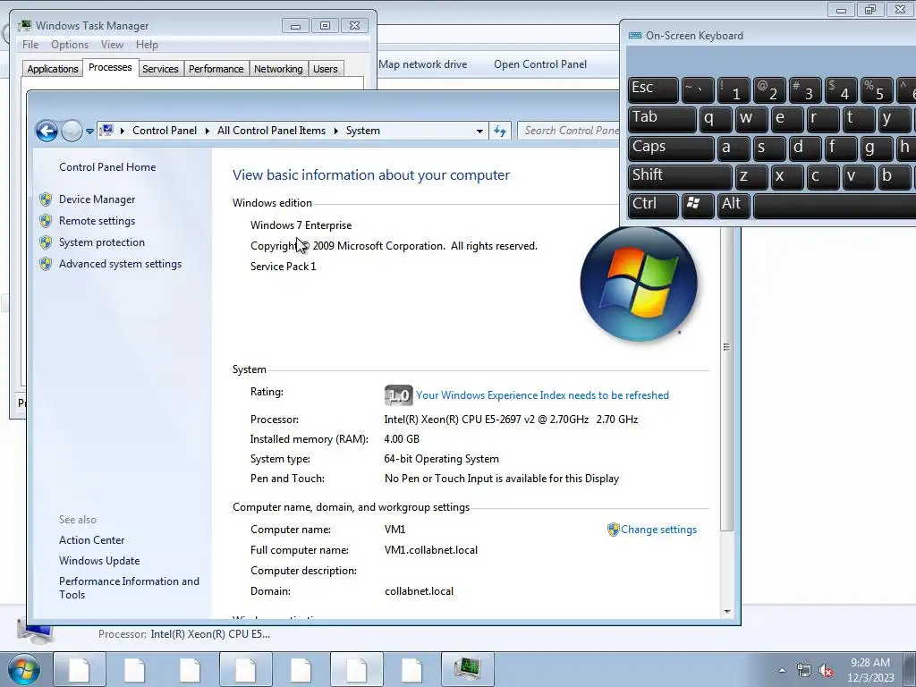Click the 1.0 rating badge icon
Screen dimensions: 916x687
[398, 395]
